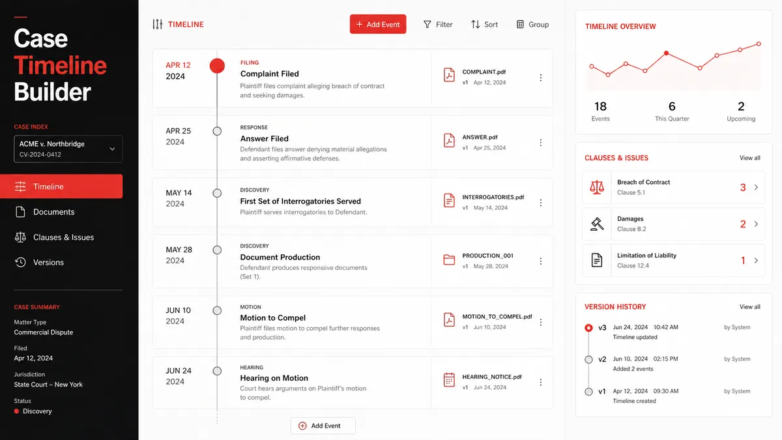Image resolution: width=782 pixels, height=440 pixels.
Task: Click View all in Version History
Action: (750, 306)
